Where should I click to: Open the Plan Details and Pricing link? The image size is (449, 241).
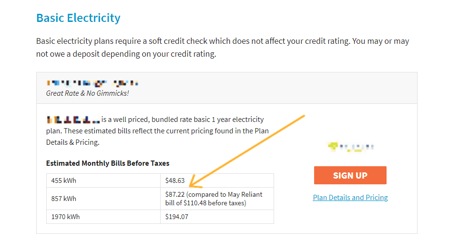coord(350,198)
